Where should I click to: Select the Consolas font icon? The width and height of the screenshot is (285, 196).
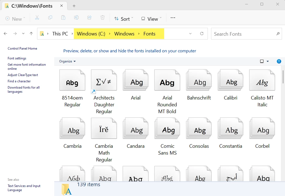(x=199, y=128)
